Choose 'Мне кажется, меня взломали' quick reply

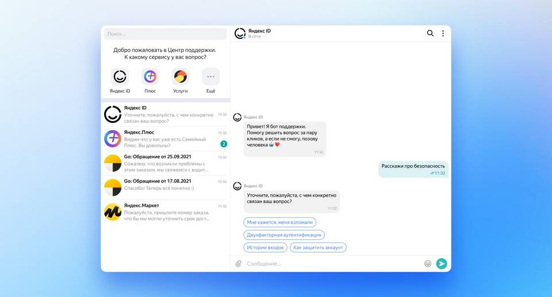point(280,222)
